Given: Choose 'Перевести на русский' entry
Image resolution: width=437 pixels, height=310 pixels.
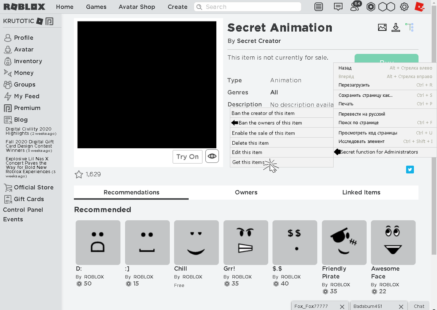Looking at the screenshot, I should [x=385, y=114].
